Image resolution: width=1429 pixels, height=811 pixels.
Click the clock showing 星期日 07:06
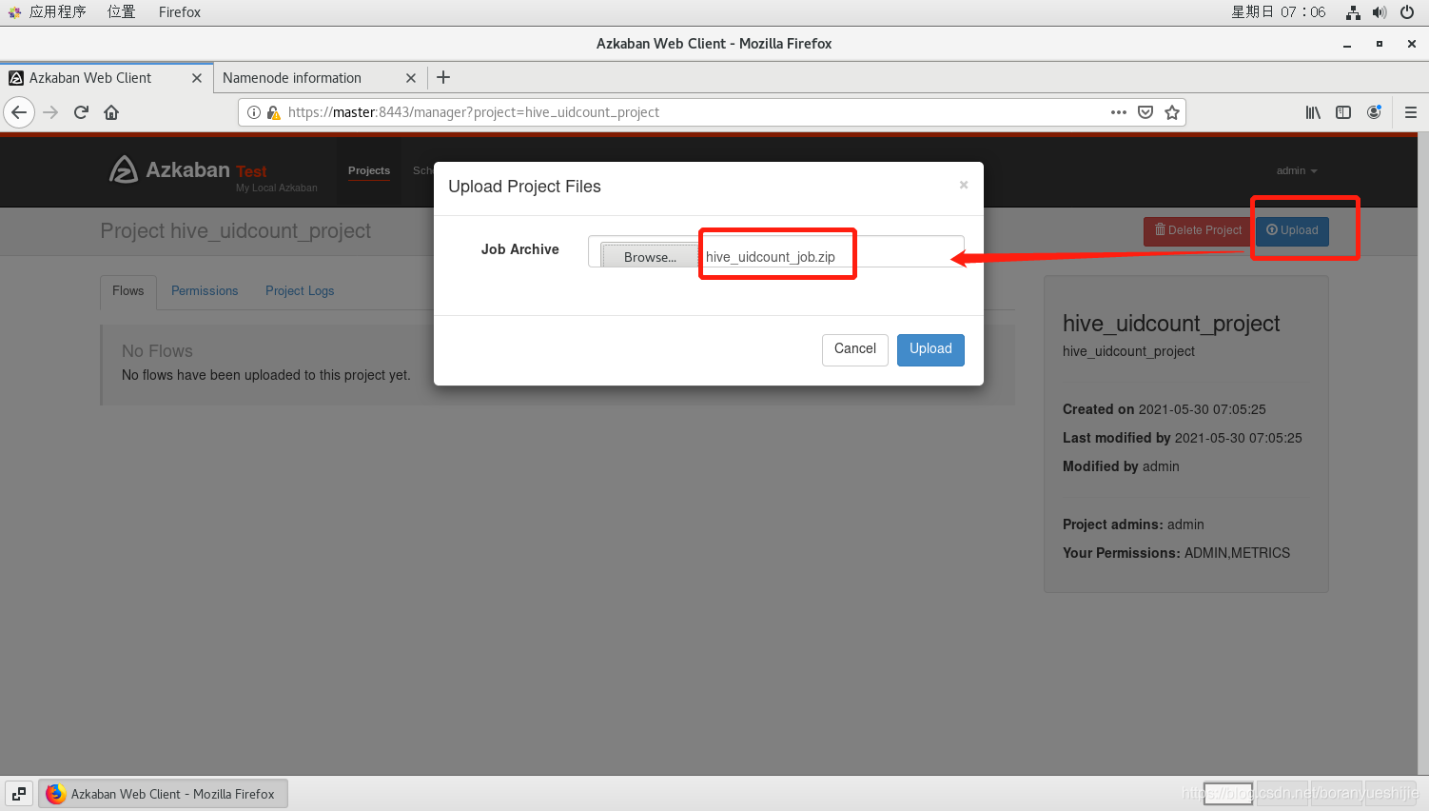click(x=1278, y=12)
